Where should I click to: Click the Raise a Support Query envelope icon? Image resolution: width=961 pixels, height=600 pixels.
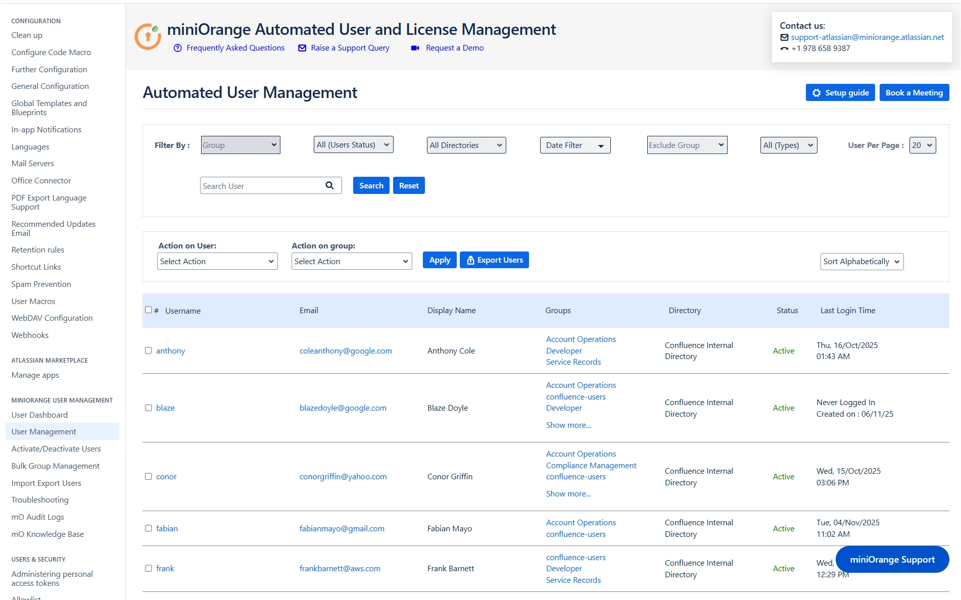tap(302, 48)
